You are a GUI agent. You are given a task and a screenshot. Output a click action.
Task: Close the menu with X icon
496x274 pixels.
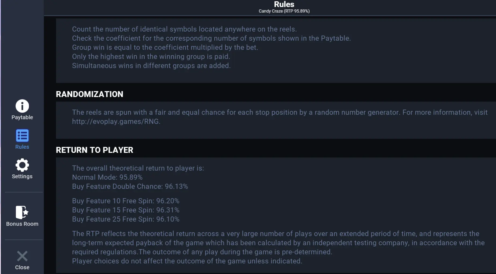coord(22,256)
